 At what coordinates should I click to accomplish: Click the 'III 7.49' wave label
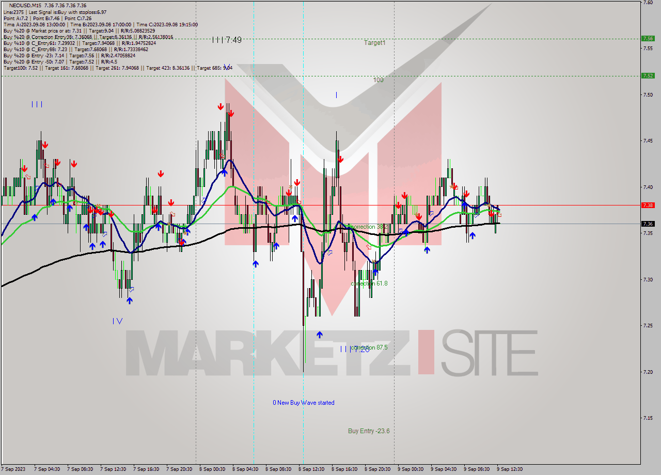click(227, 40)
